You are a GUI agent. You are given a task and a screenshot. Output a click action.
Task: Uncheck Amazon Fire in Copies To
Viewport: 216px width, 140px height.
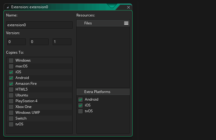click(11, 84)
